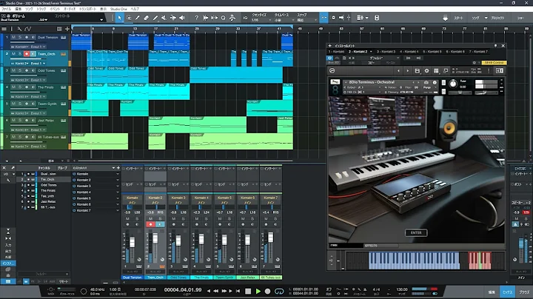
Task: Open the ヘルプ (Help) menu
Action: click(135, 9)
